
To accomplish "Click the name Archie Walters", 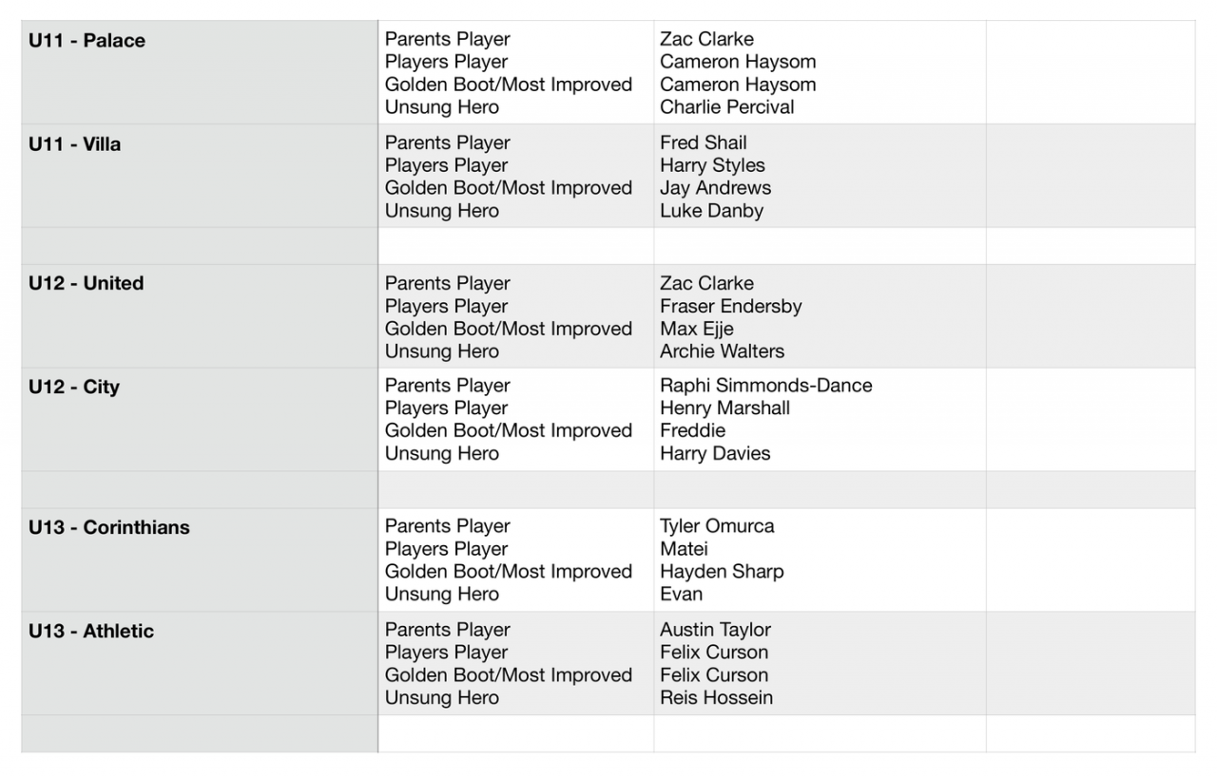I will (722, 351).
